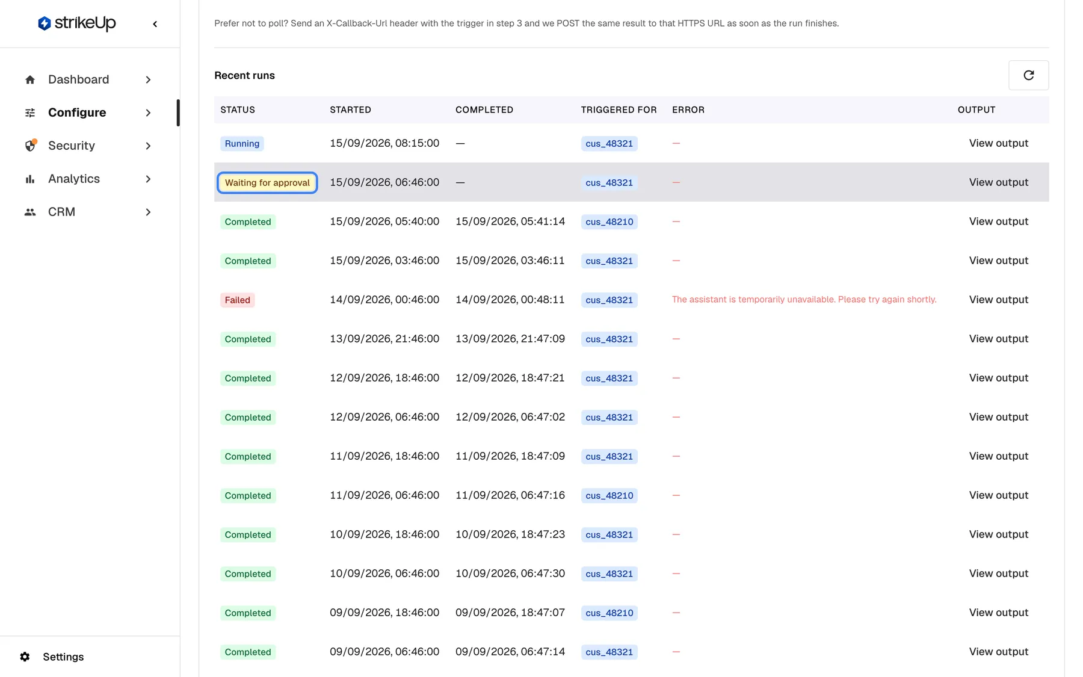Collapse the sidebar with the chevron
The image size is (1083, 677).
click(x=155, y=24)
